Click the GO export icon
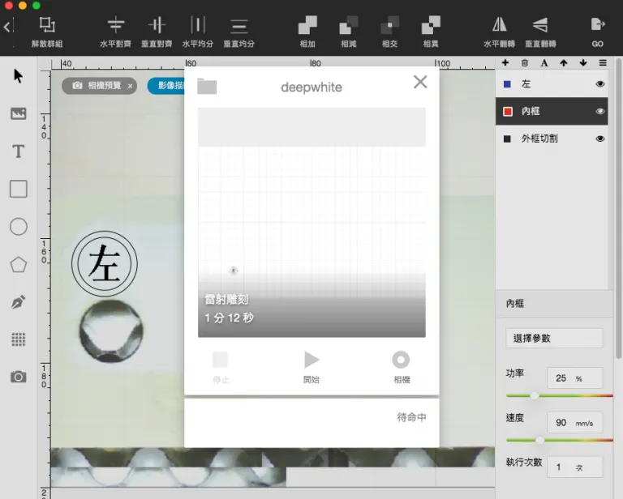The height and width of the screenshot is (499, 623). tap(598, 24)
